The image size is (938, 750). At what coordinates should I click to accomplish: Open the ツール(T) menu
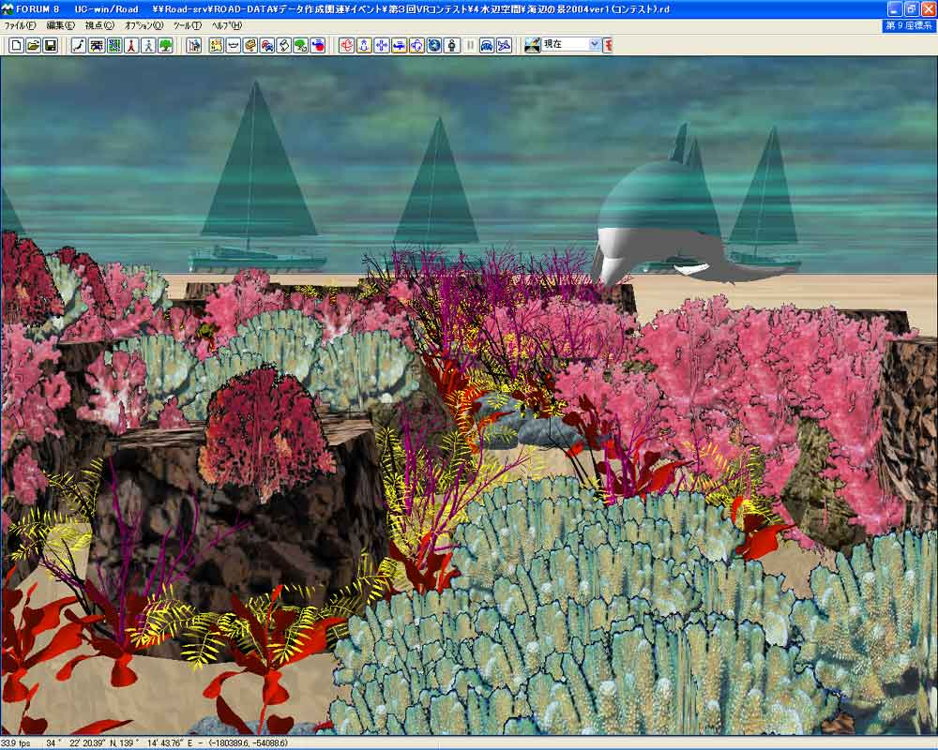coord(188,25)
